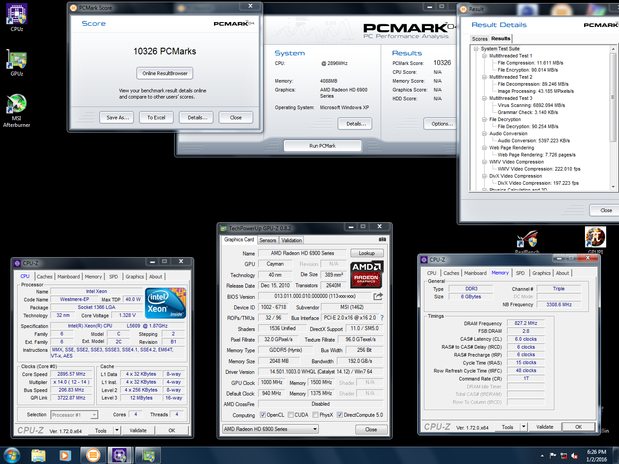Open the Processor #1 selection dropdown
The width and height of the screenshot is (619, 464).
74,415
